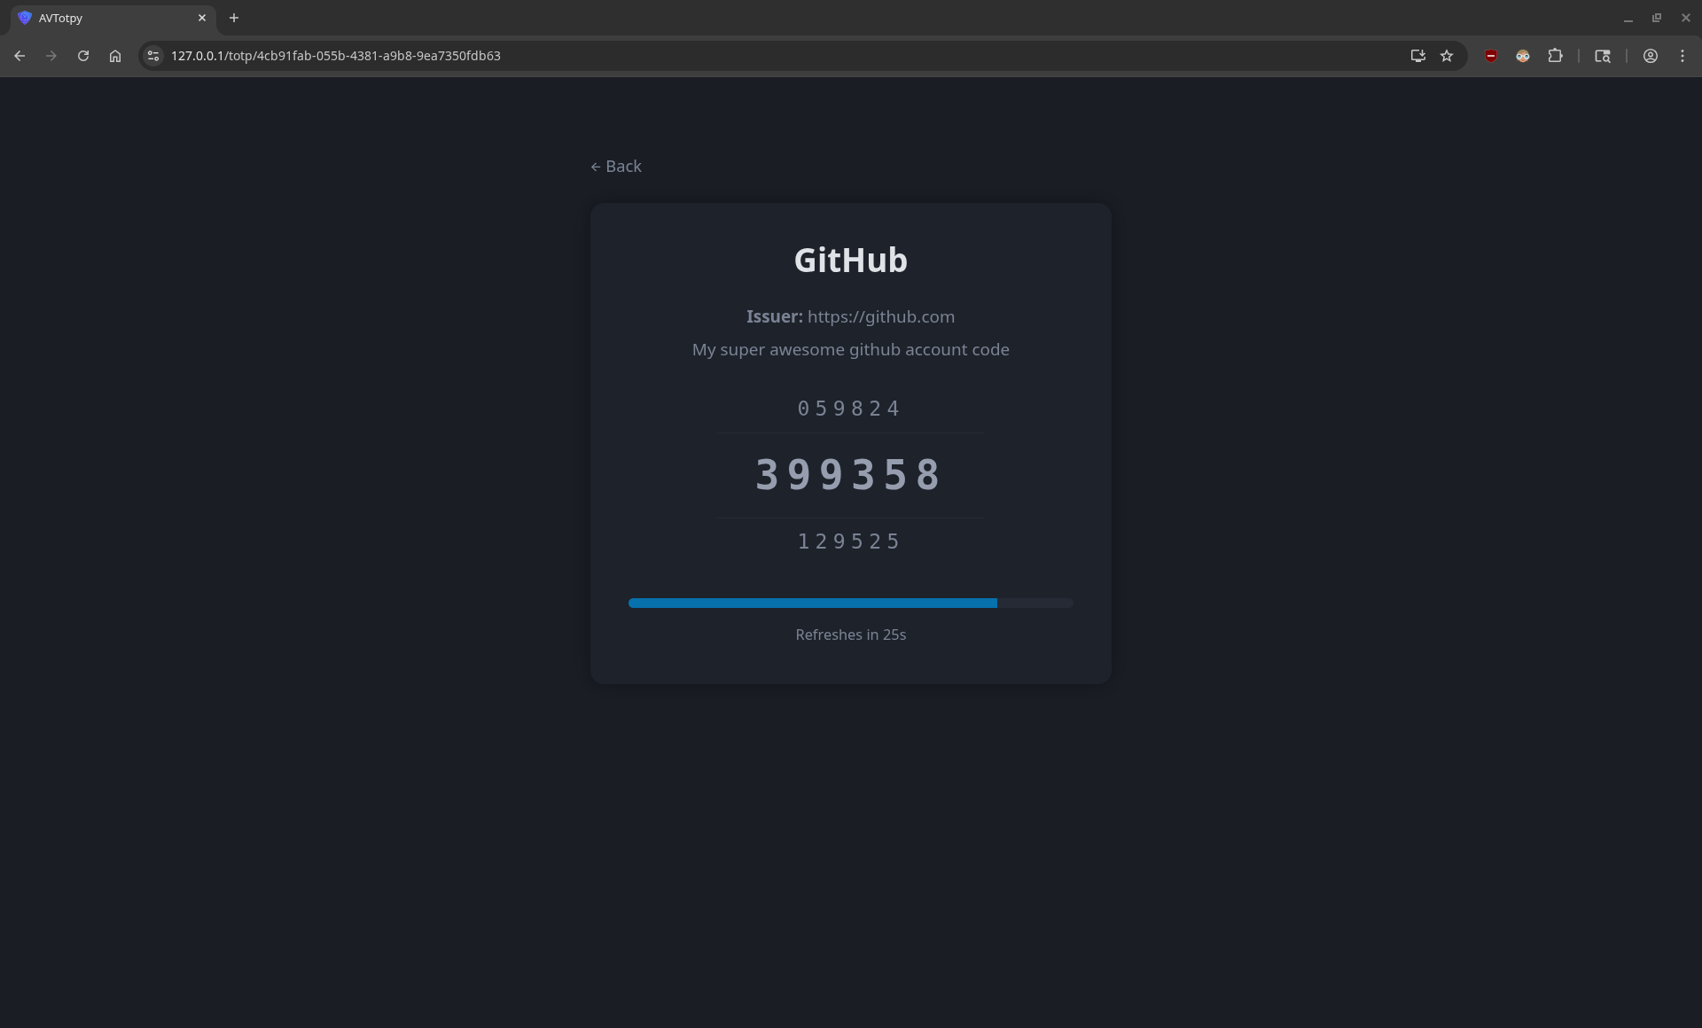Click the "Refreshes in 25s" text

click(851, 635)
